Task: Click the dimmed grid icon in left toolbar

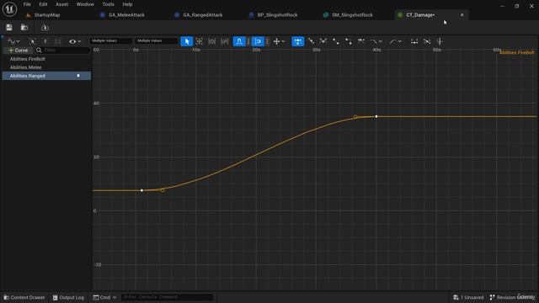Action: pyautogui.click(x=58, y=41)
